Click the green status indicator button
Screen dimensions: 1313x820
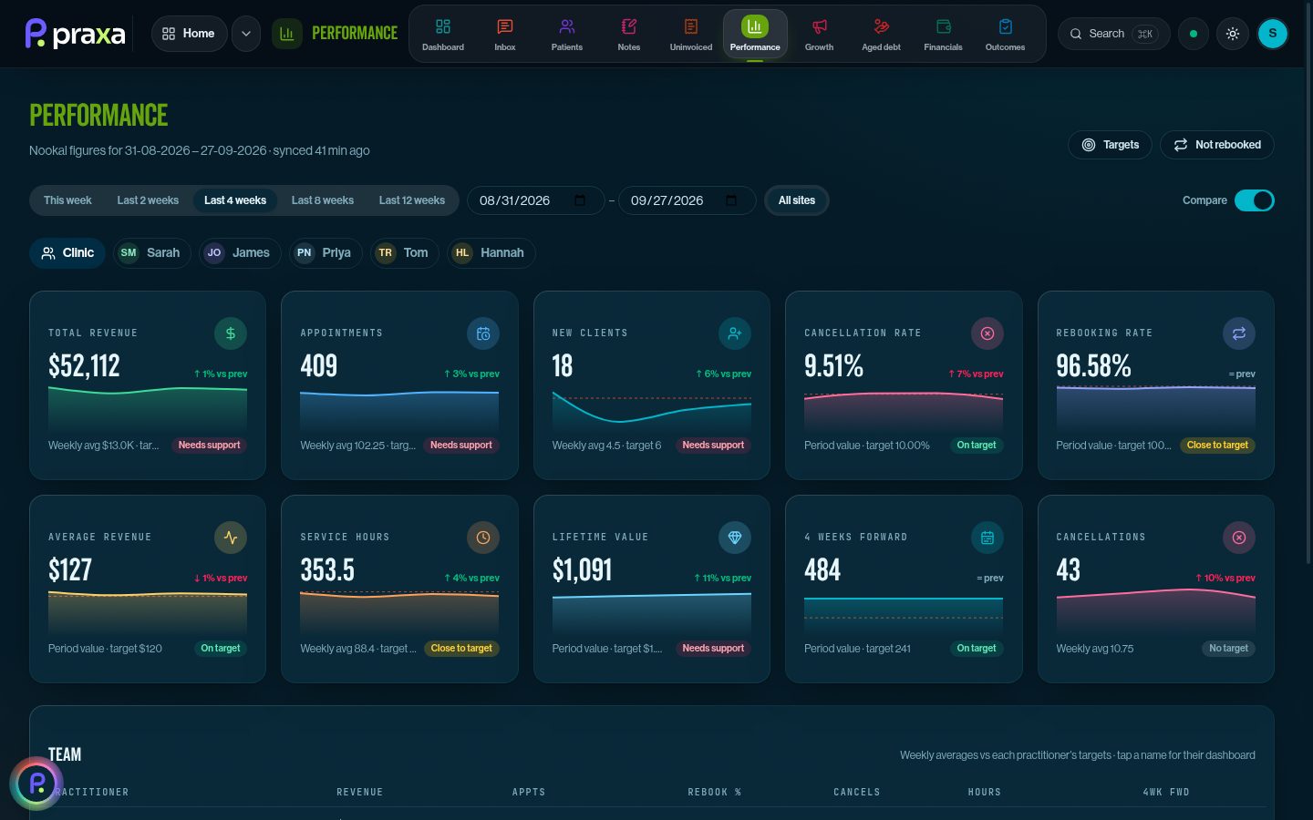pyautogui.click(x=1194, y=34)
